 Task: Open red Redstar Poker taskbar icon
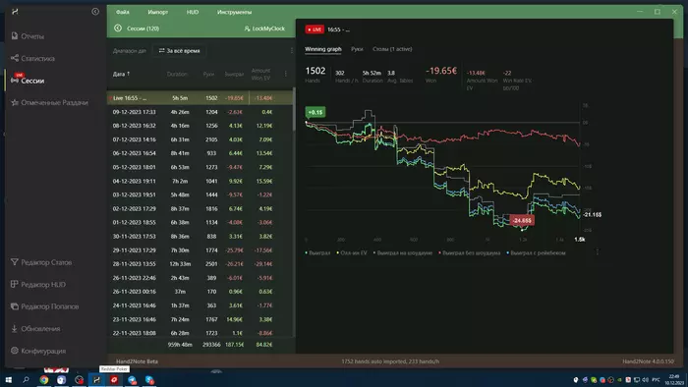[114, 380]
